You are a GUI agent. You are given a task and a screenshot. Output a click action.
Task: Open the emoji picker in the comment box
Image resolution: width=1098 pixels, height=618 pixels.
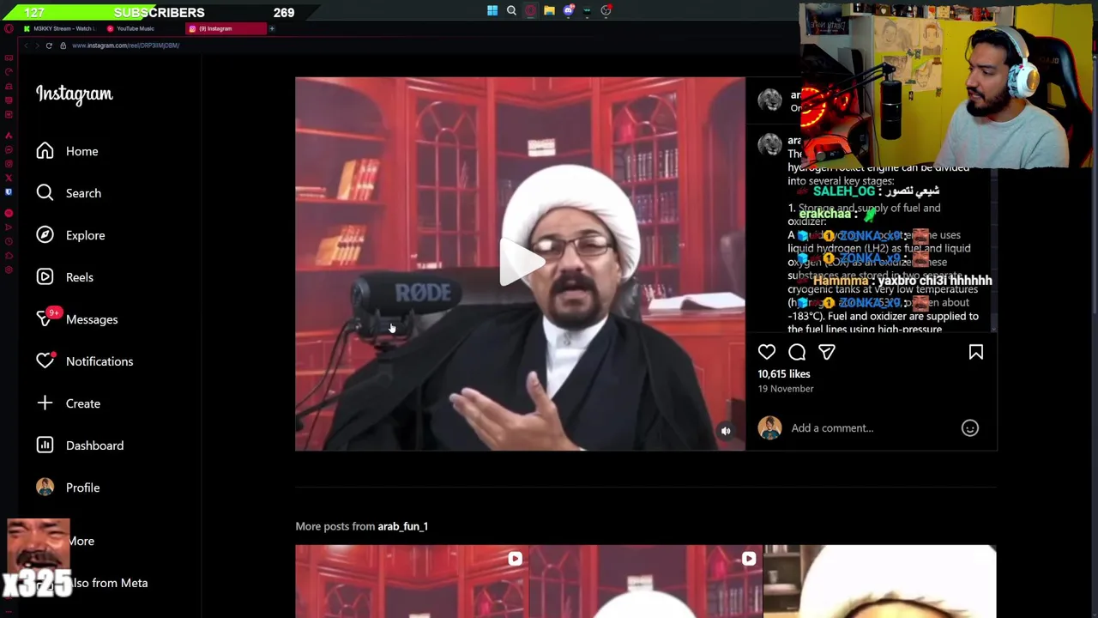click(x=970, y=428)
